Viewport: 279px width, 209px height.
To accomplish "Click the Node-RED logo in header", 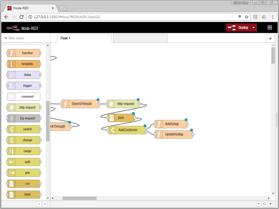I will pos(13,28).
